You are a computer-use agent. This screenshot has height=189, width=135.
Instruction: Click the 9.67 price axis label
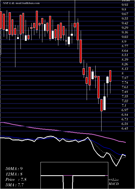tap(125, 14)
